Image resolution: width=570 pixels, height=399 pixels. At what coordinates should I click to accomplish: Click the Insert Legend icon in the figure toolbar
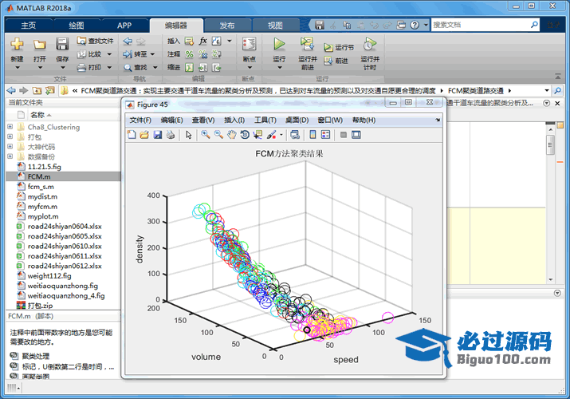[x=326, y=135]
